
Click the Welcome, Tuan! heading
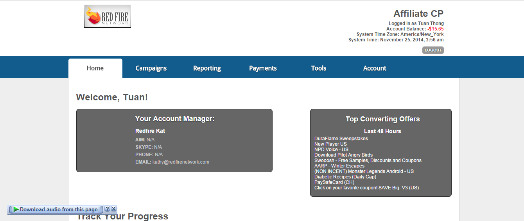(112, 97)
